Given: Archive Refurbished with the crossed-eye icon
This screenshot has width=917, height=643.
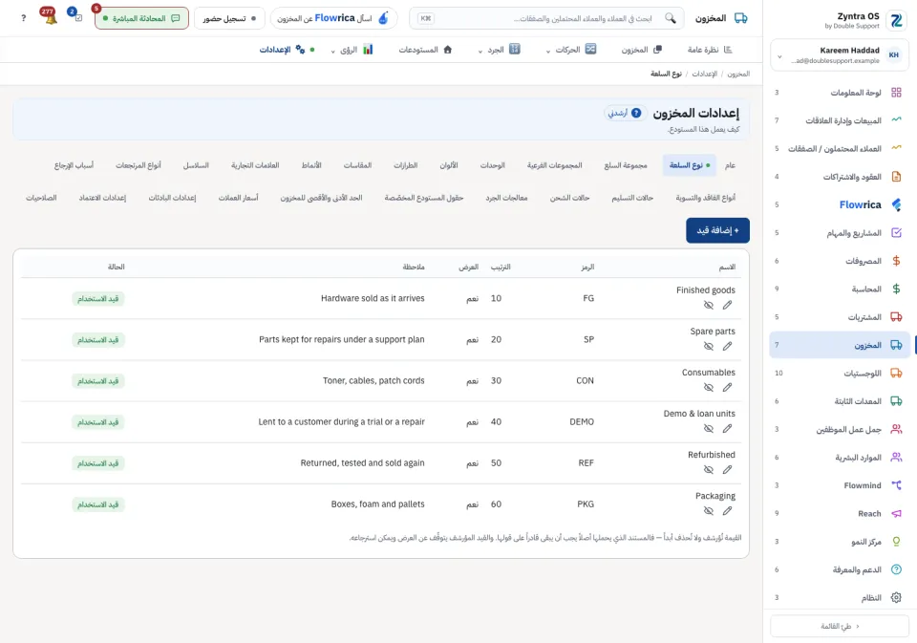Looking at the screenshot, I should pyautogui.click(x=708, y=469).
